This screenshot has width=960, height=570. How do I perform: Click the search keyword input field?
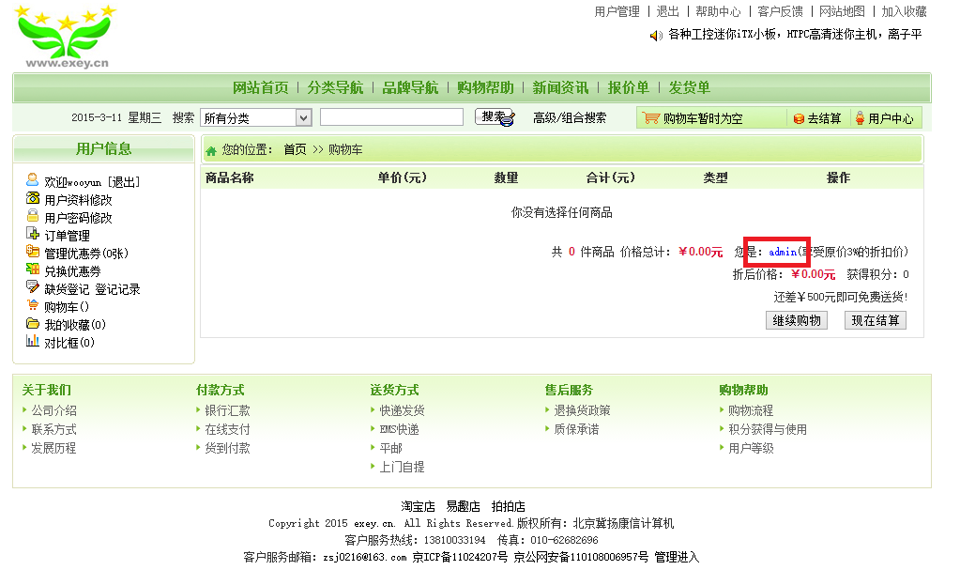(392, 117)
